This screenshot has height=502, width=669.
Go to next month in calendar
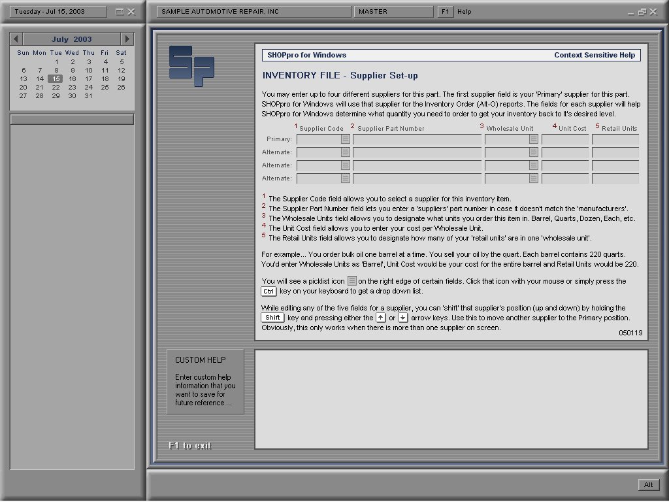[127, 39]
